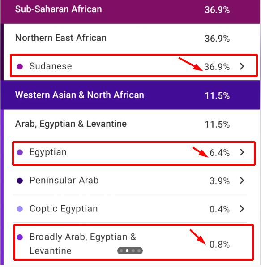Expand the Egyptian chevron arrow

[242, 152]
